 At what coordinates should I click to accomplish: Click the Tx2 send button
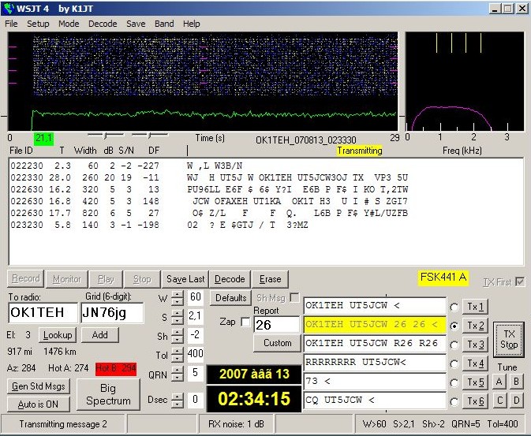475,326
